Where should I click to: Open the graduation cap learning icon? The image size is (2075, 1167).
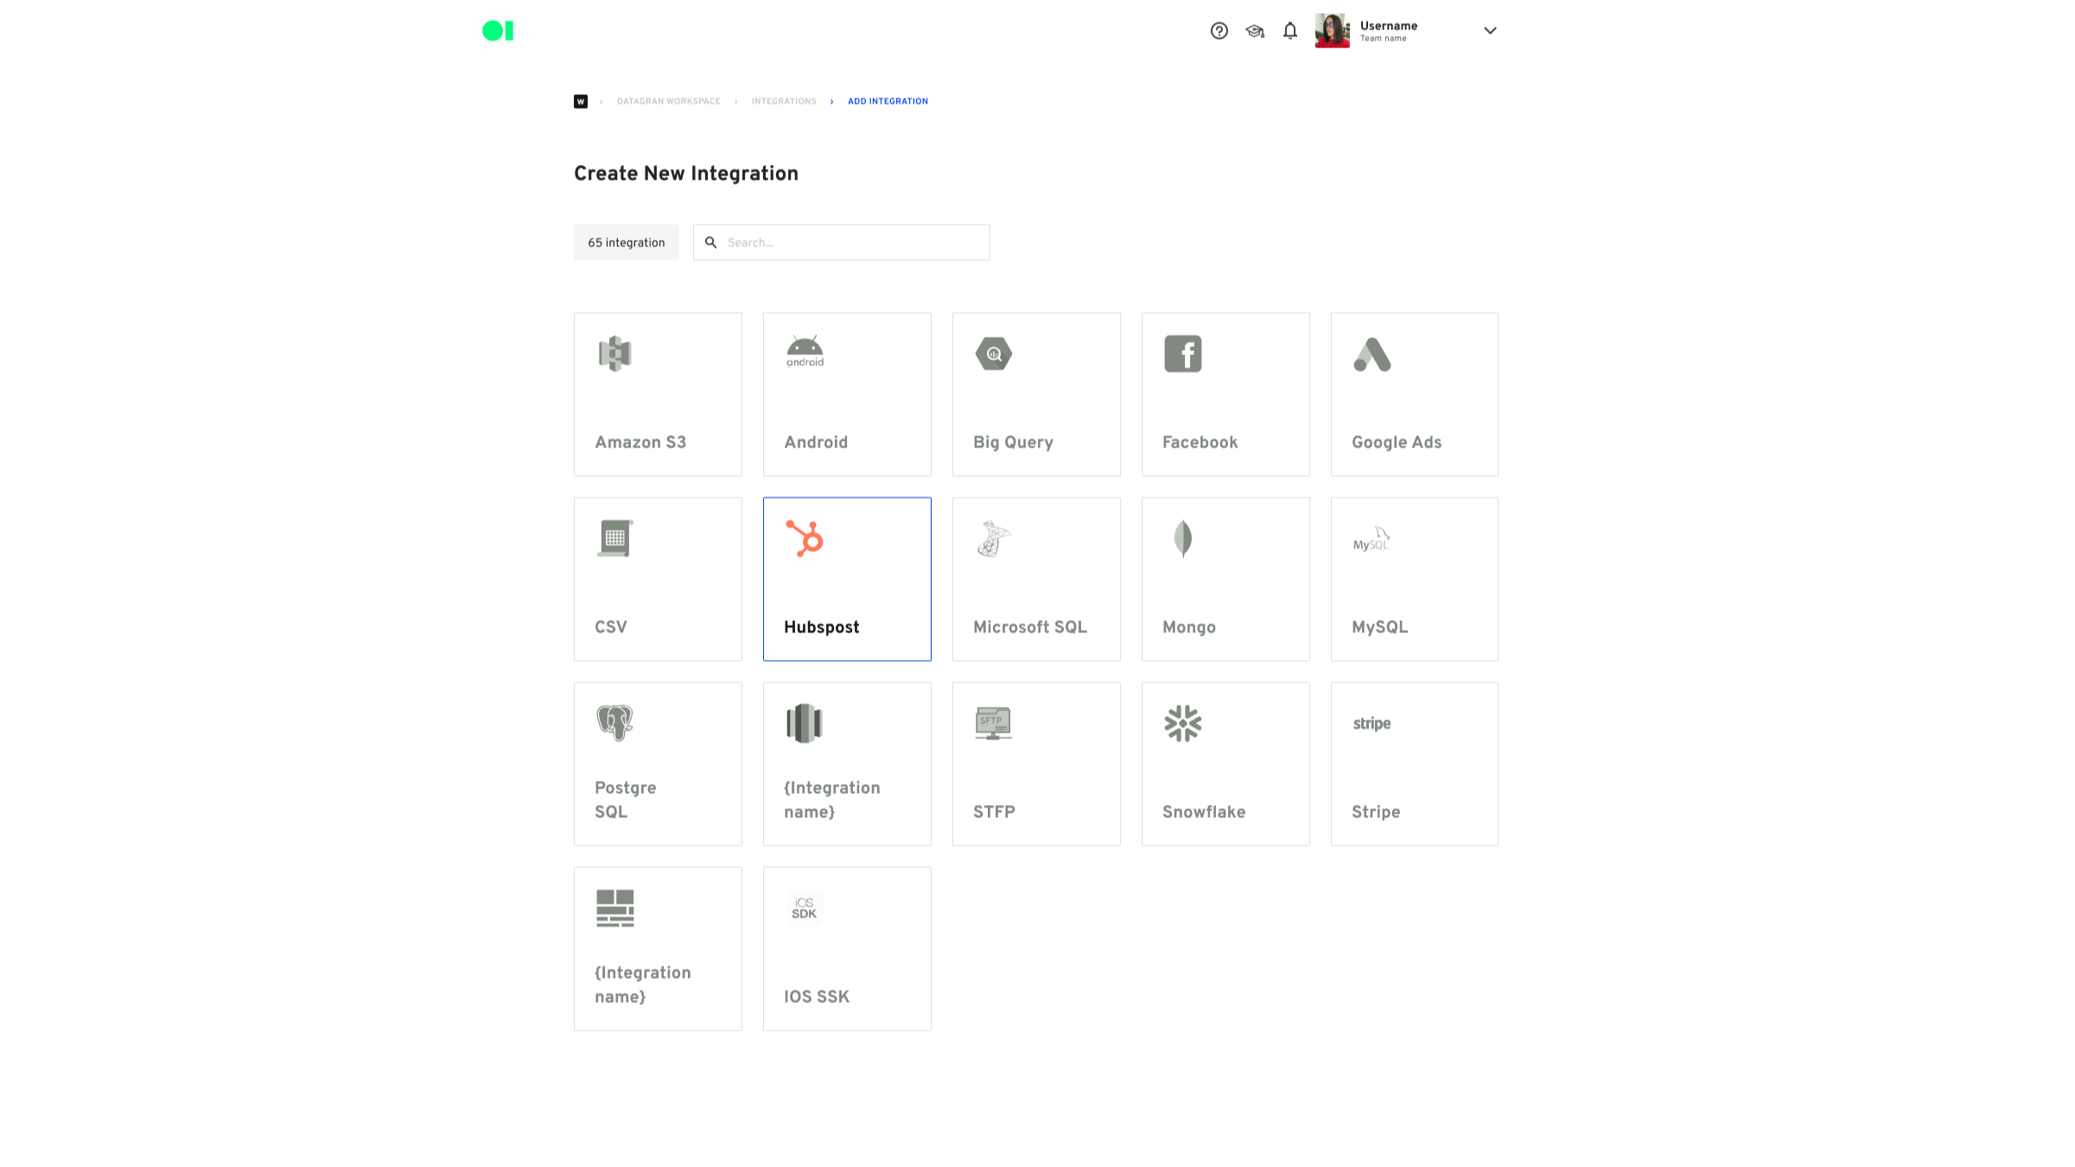pyautogui.click(x=1255, y=31)
